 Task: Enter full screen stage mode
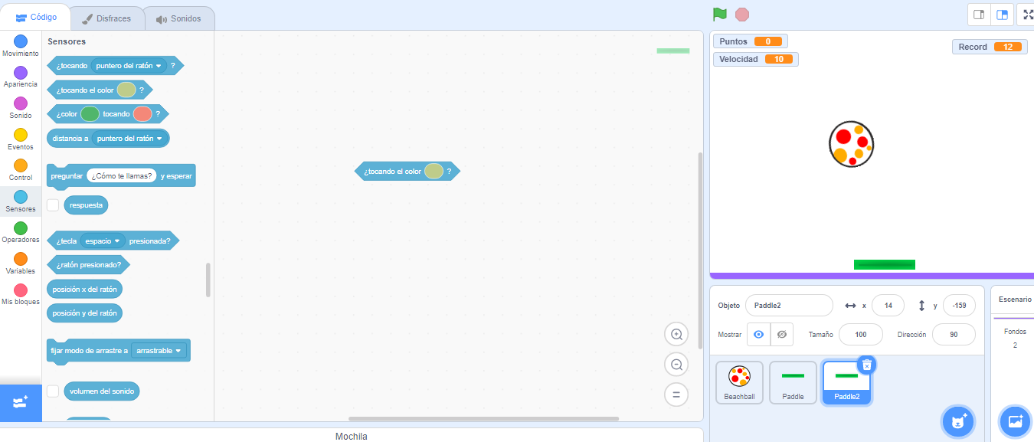(x=1027, y=15)
